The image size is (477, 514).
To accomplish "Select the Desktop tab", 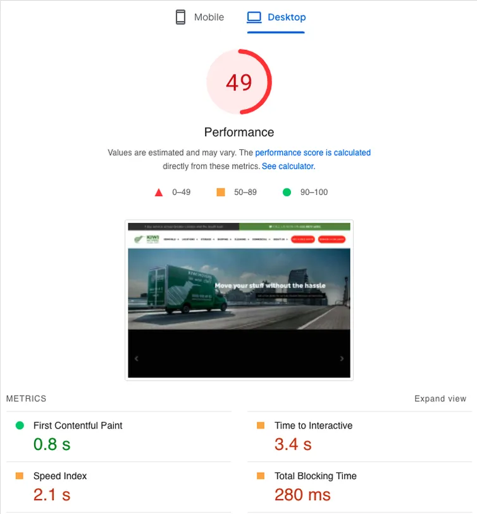I will coord(276,17).
